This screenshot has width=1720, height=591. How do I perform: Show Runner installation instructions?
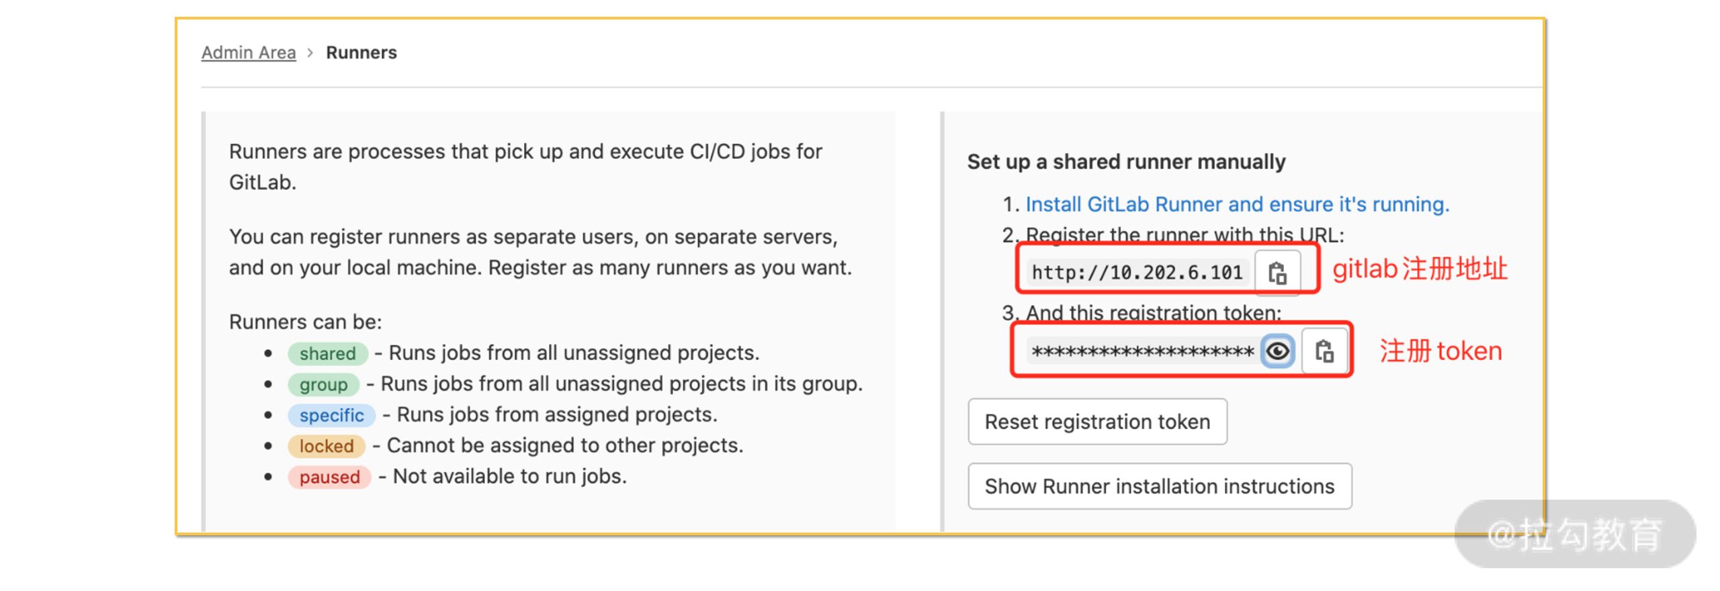(x=1160, y=486)
